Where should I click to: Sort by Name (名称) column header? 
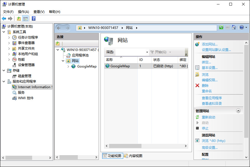pyautogui.click(x=121, y=60)
